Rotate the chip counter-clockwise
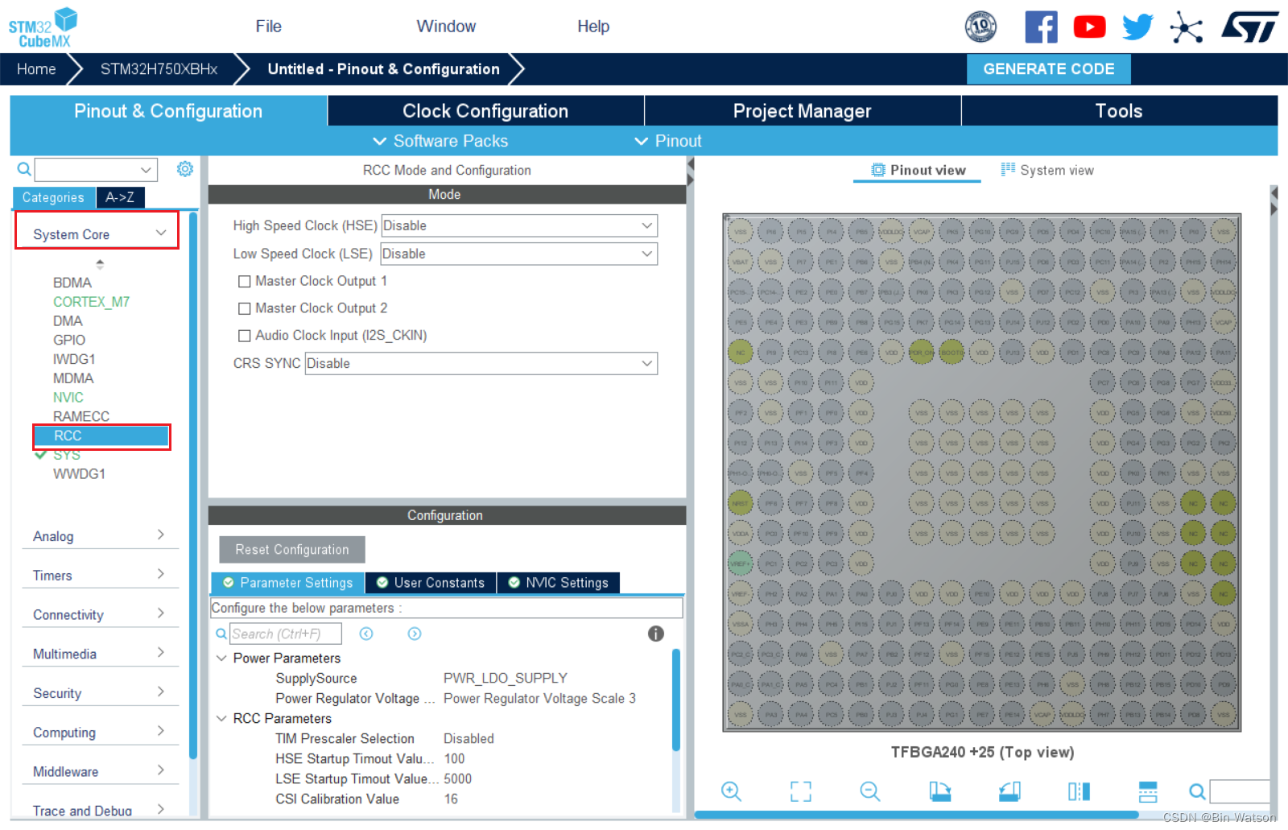The height and width of the screenshot is (830, 1288). coord(1009,791)
